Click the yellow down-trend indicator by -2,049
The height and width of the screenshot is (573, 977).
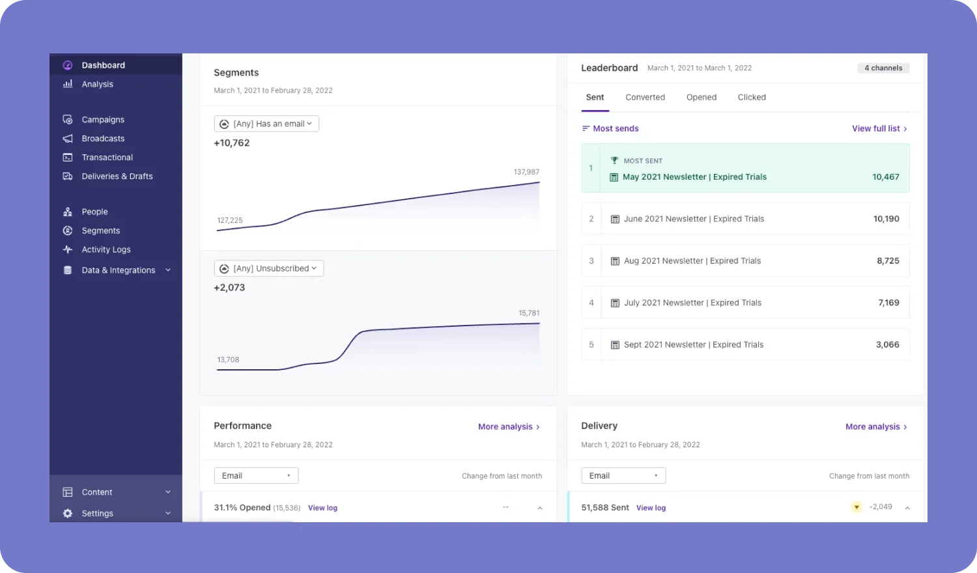(x=857, y=507)
